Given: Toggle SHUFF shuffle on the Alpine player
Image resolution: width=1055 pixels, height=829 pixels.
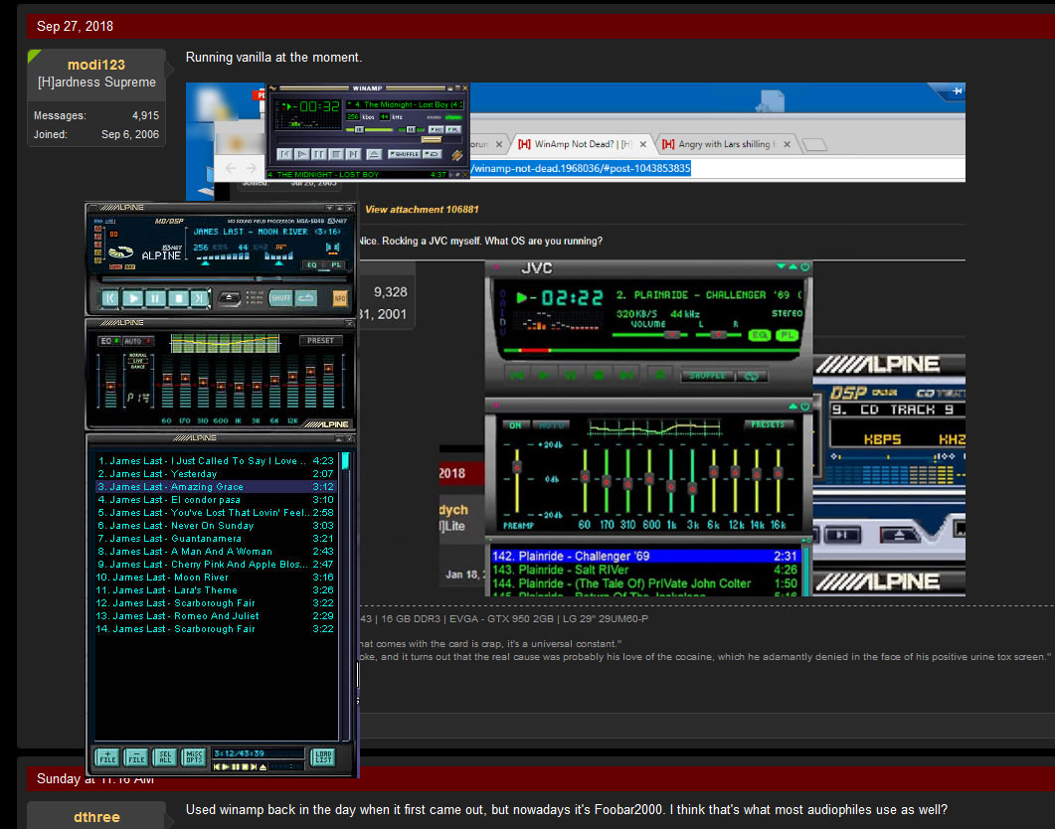Looking at the screenshot, I should [x=280, y=297].
